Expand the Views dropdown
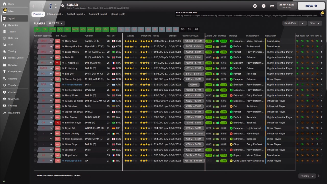Viewport: 327px width, 184px height. pos(55,23)
